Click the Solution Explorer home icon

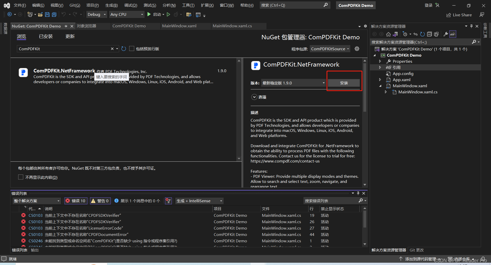pyautogui.click(x=388, y=34)
